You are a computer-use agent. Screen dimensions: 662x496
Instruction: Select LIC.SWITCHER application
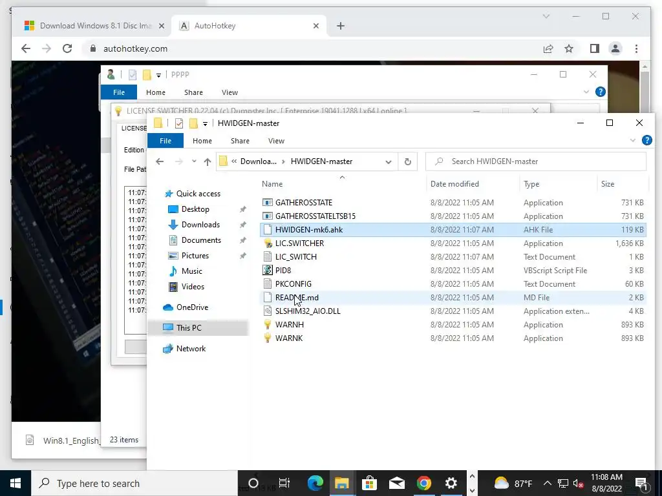453,243
